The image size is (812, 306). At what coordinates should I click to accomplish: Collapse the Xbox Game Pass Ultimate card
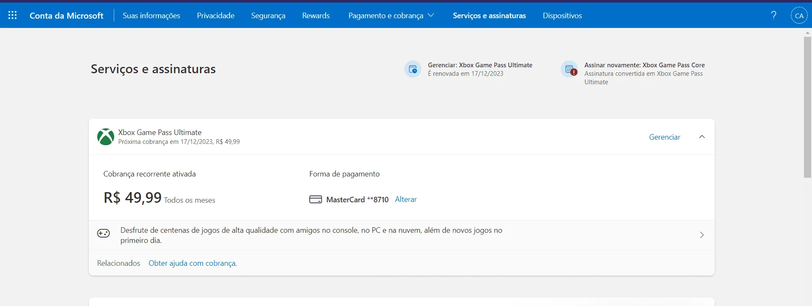[x=702, y=137]
